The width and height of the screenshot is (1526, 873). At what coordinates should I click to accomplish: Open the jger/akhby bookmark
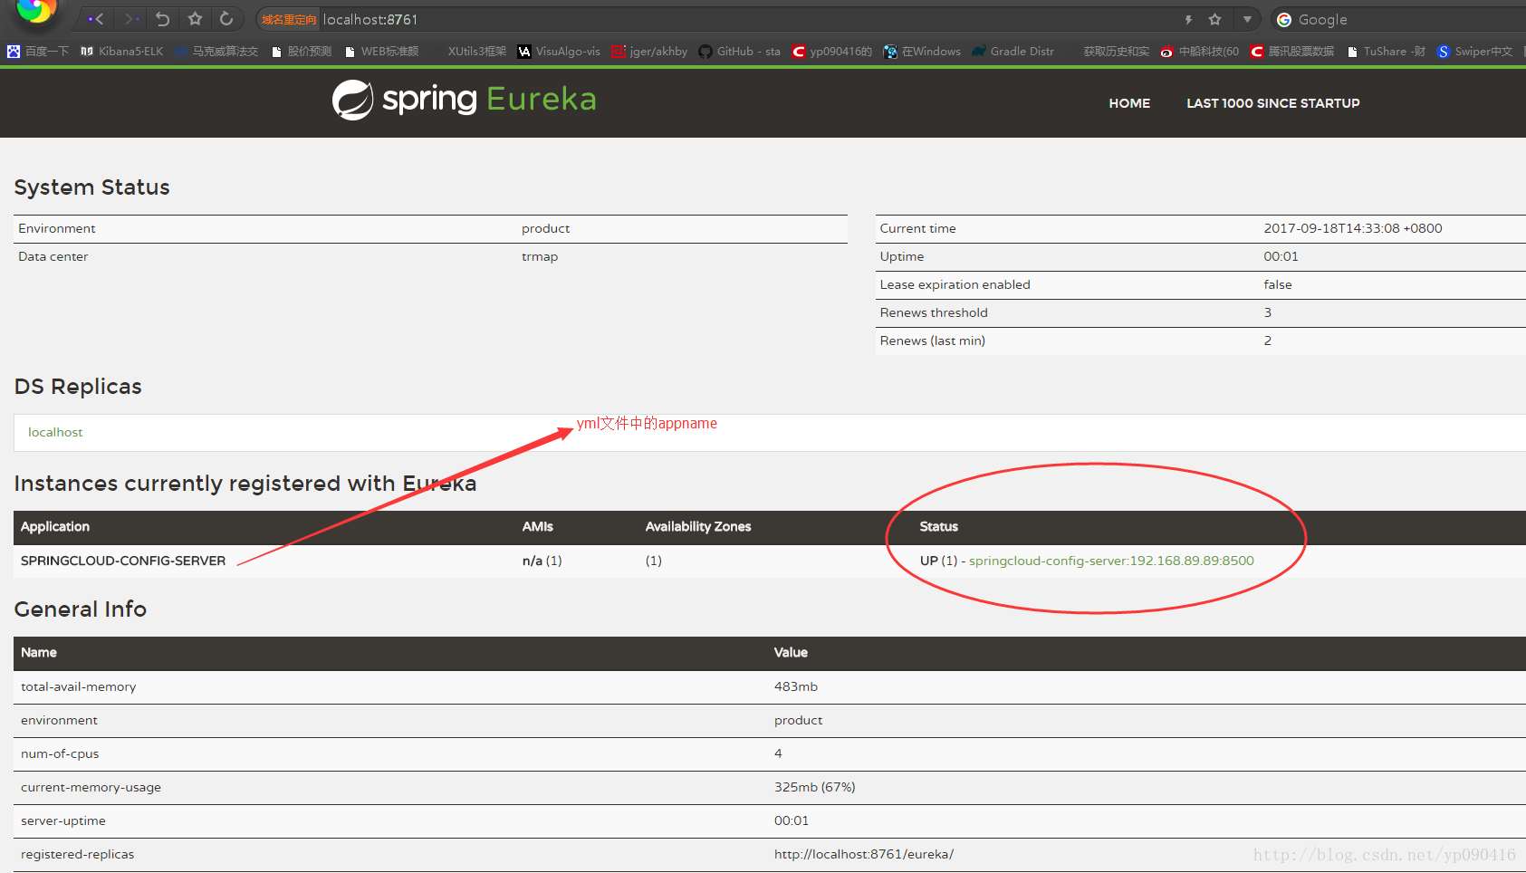(x=649, y=52)
